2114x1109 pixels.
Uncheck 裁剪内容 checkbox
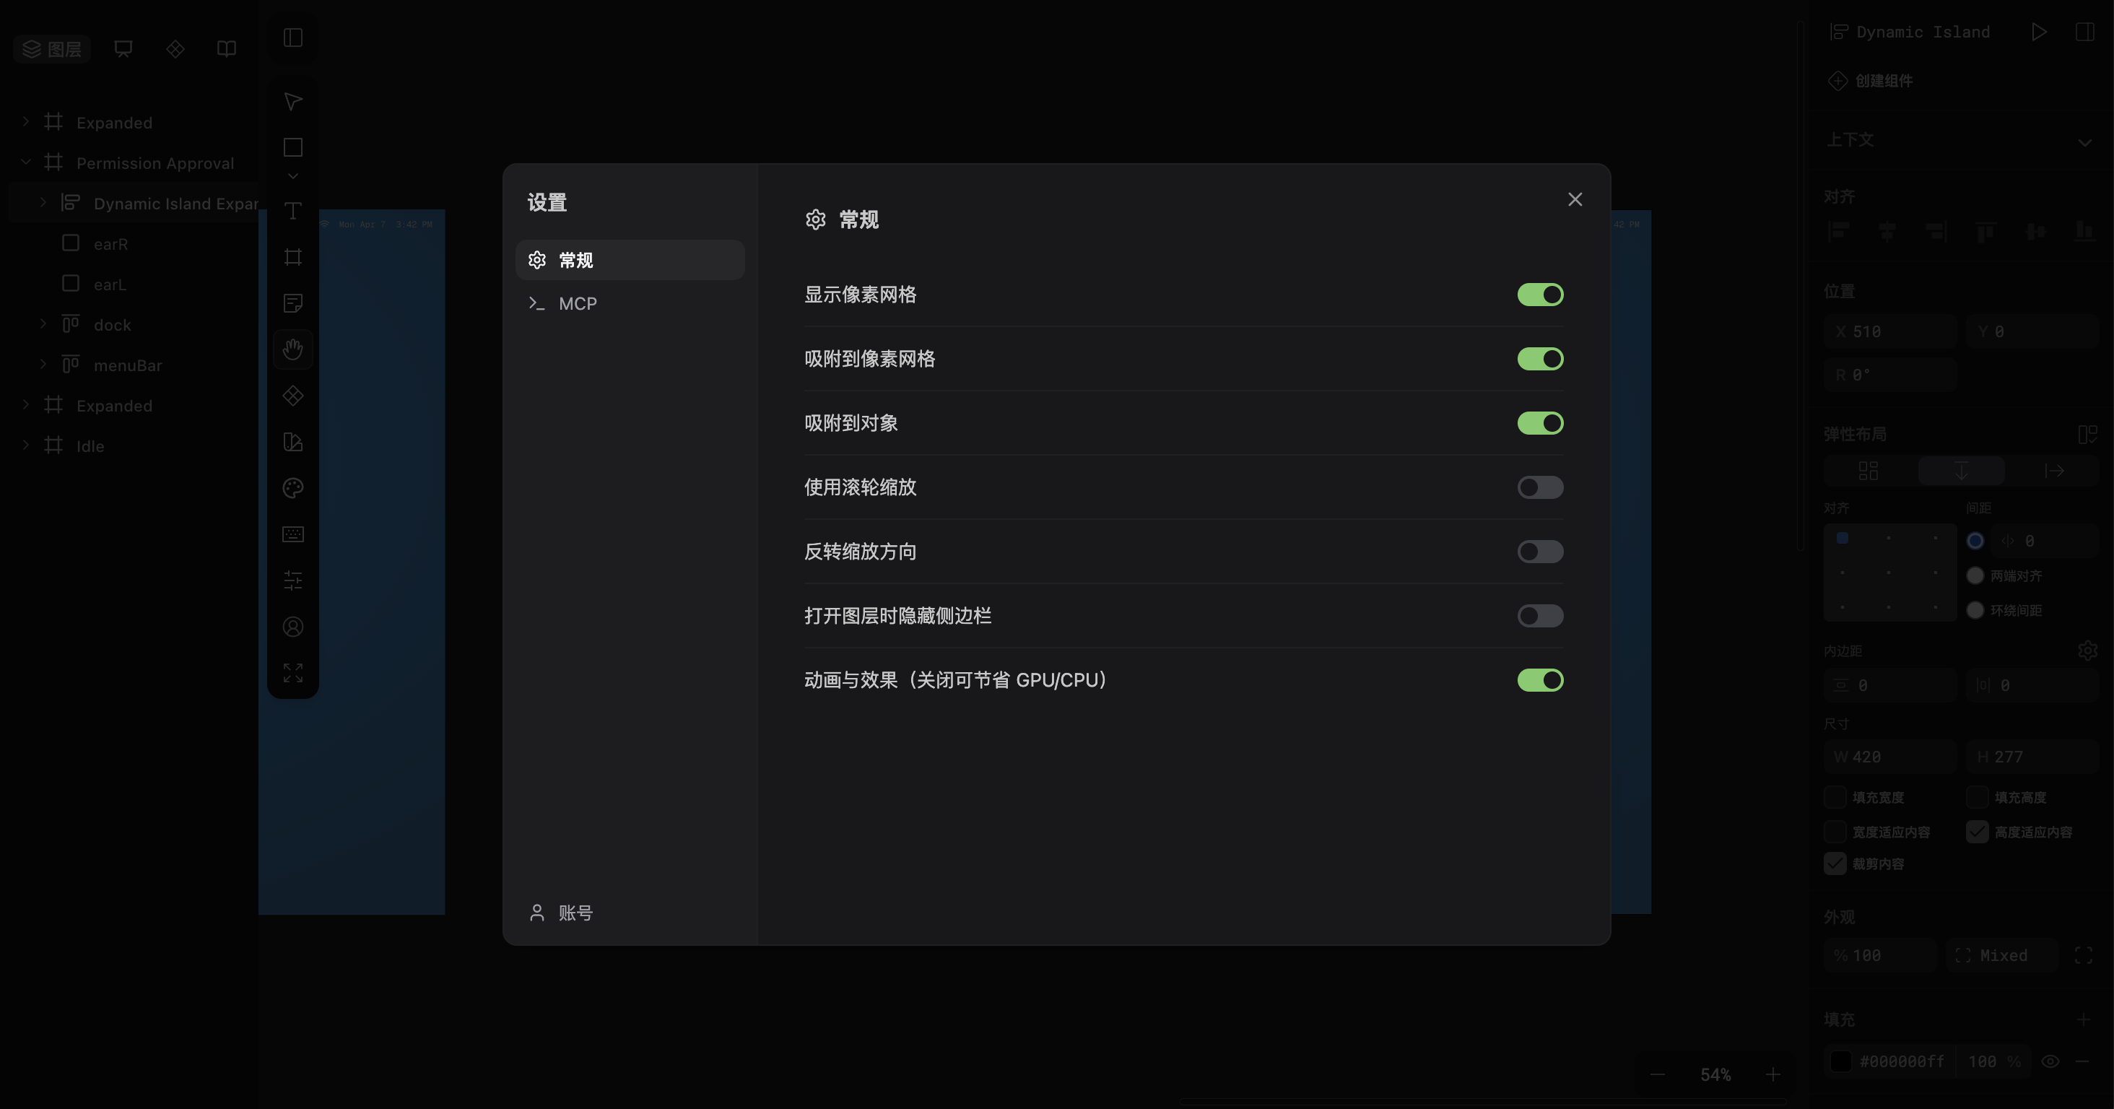[x=1835, y=864]
